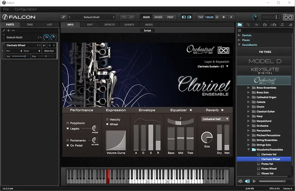
Task: Toggle the Legato checkbox
Action: tap(68, 128)
